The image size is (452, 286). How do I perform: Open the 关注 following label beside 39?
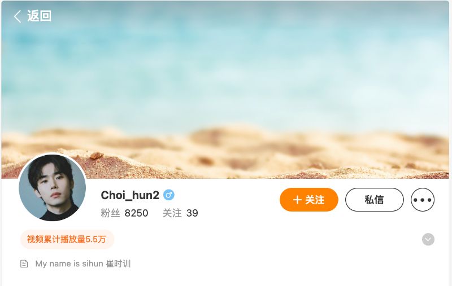pyautogui.click(x=172, y=213)
